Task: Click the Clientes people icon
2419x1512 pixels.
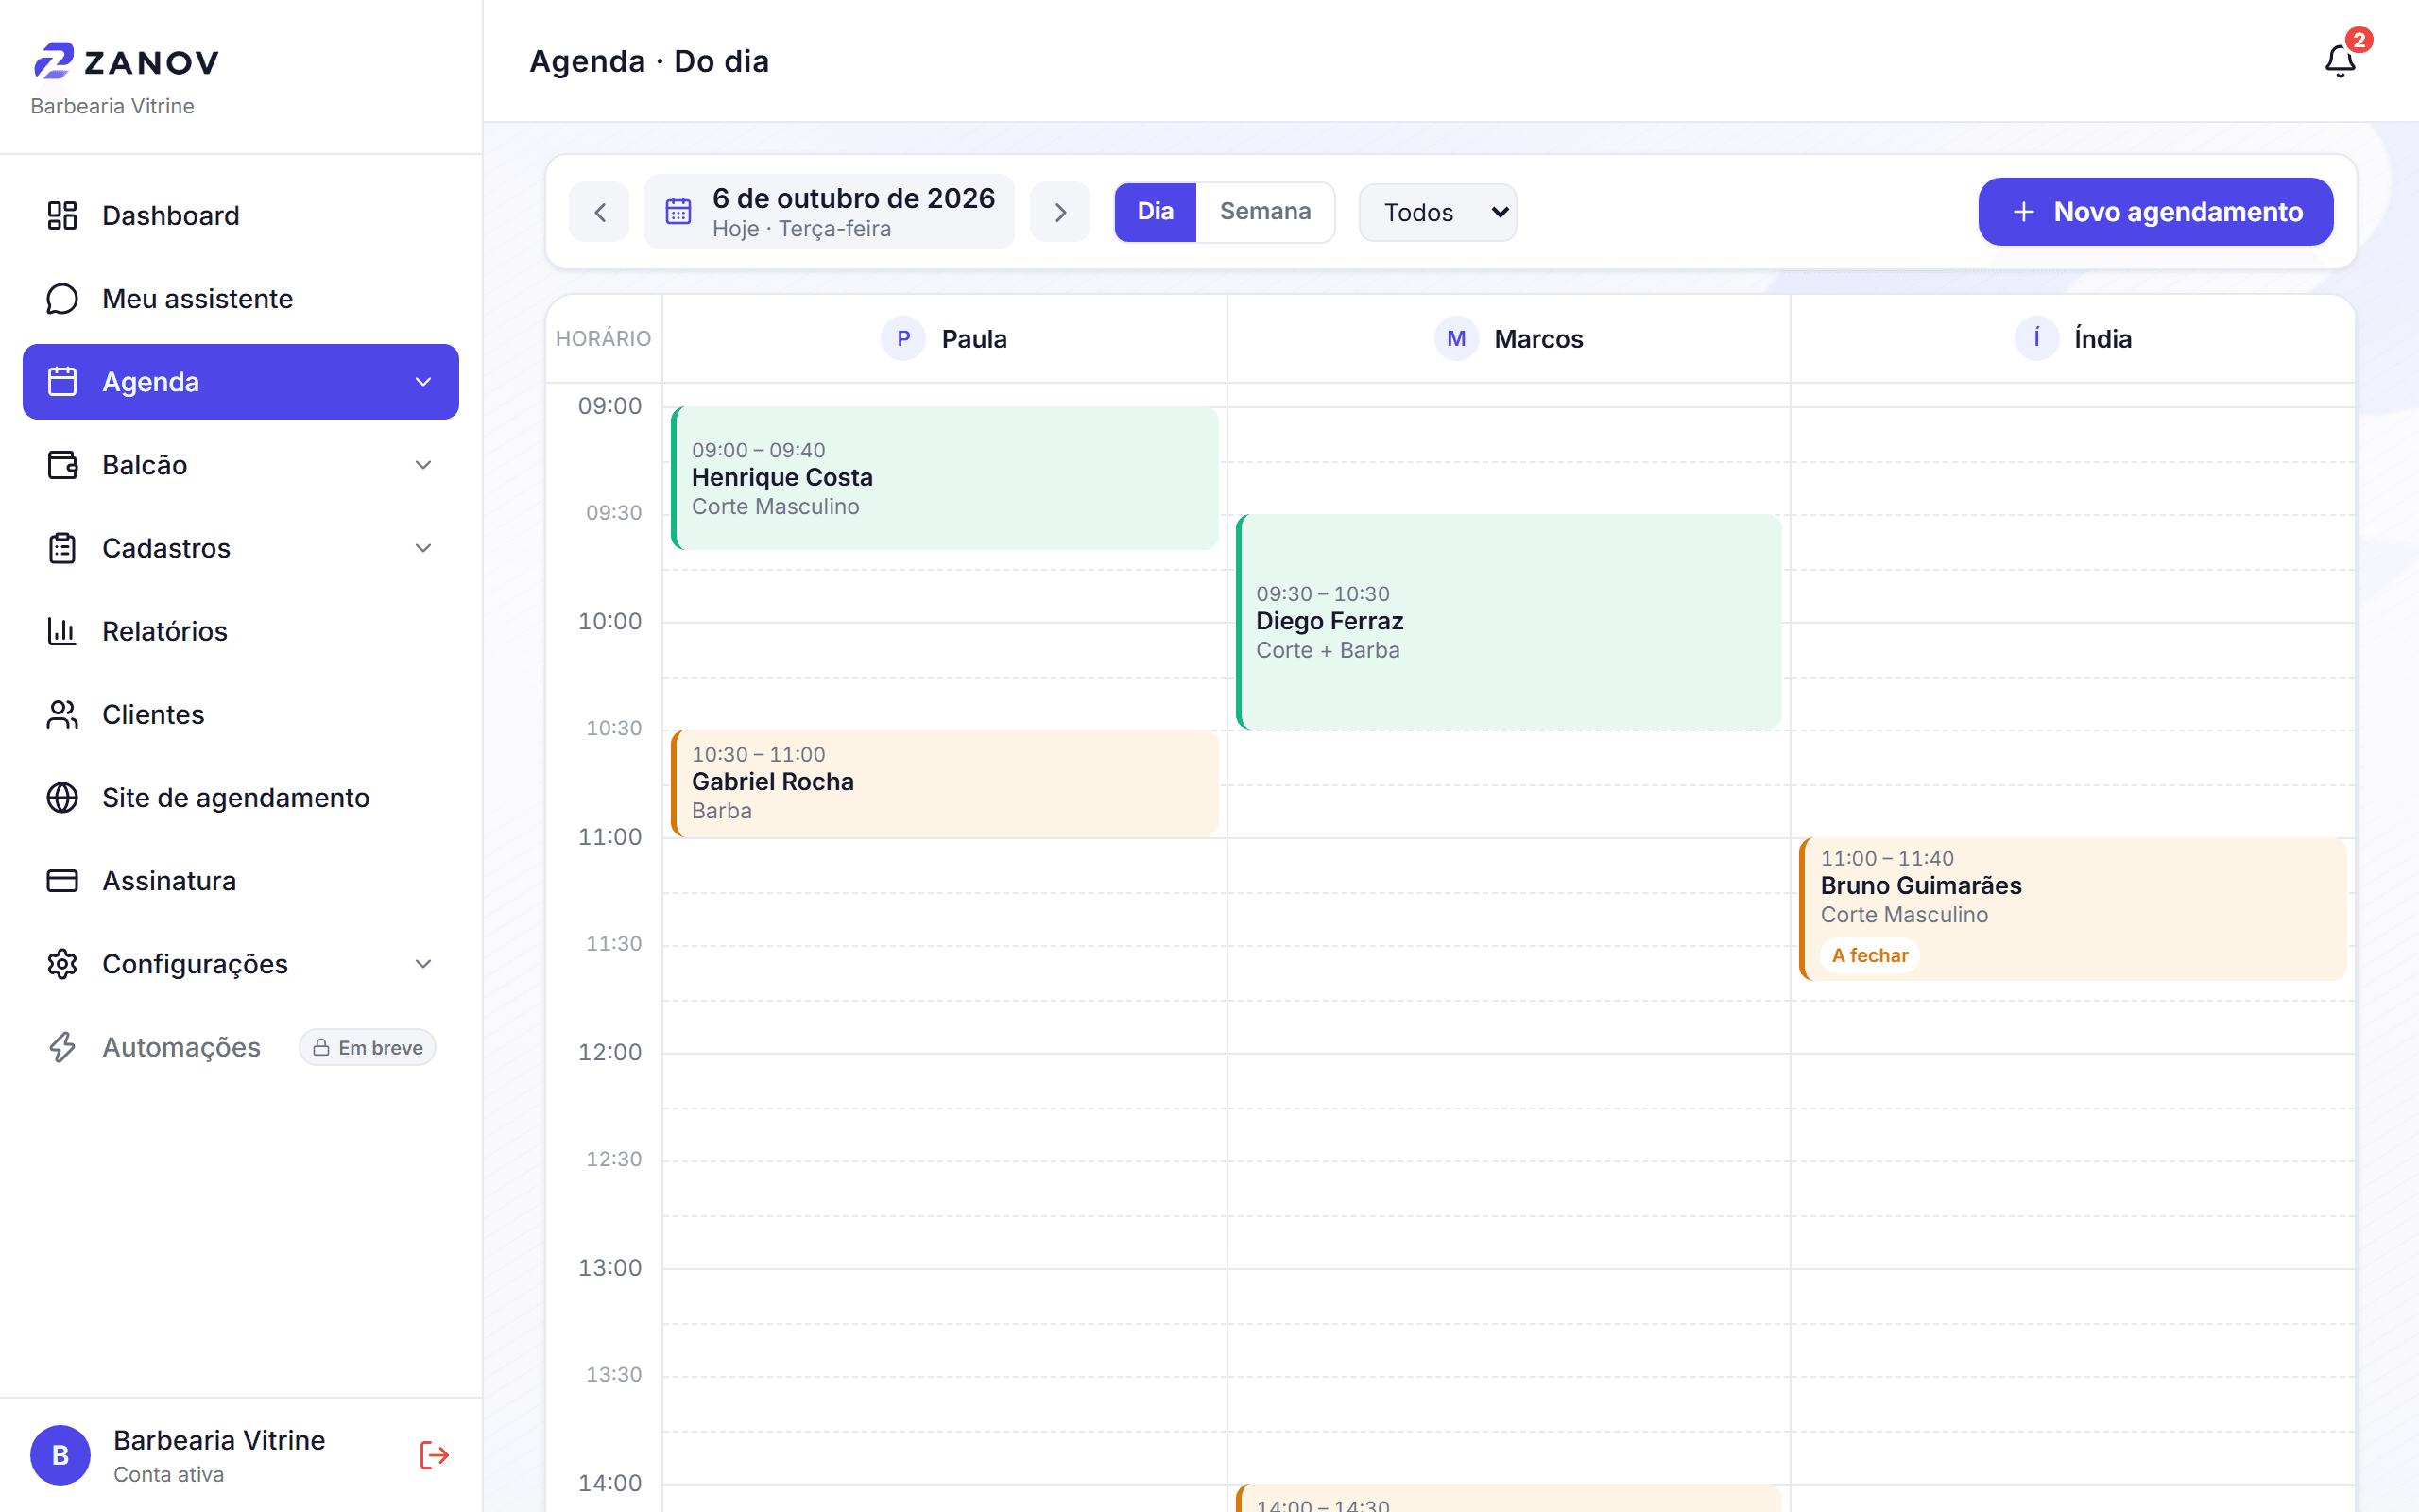Action: (x=62, y=714)
